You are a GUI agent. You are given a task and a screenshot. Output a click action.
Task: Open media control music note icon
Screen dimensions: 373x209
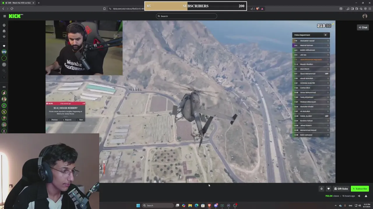coord(348,9)
